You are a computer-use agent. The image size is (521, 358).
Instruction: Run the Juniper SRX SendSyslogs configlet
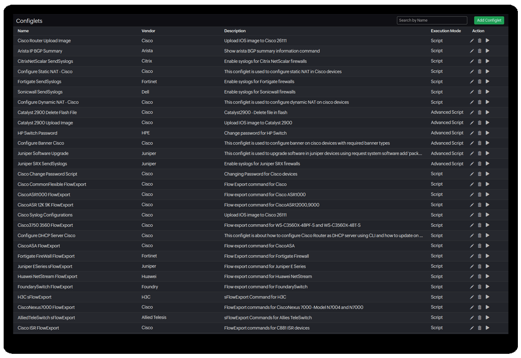coord(488,163)
